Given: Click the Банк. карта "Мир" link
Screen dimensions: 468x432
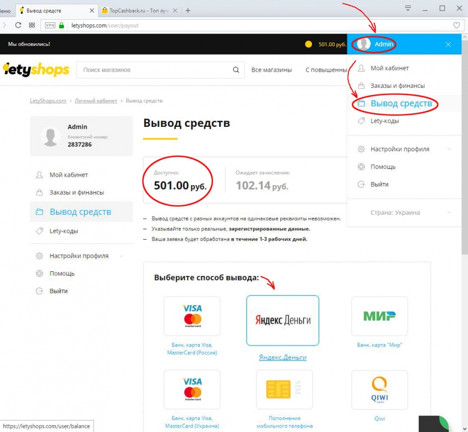Looking at the screenshot, I should click(380, 345).
